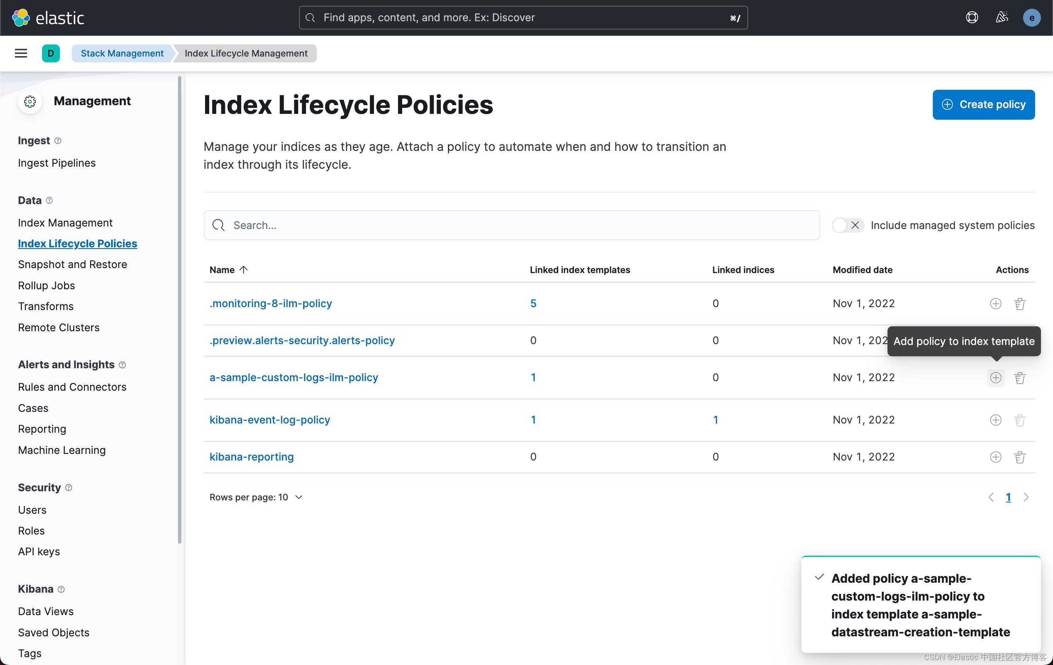Image resolution: width=1053 pixels, height=665 pixels.
Task: Open the hamburger navigation menu
Action: pyautogui.click(x=21, y=53)
